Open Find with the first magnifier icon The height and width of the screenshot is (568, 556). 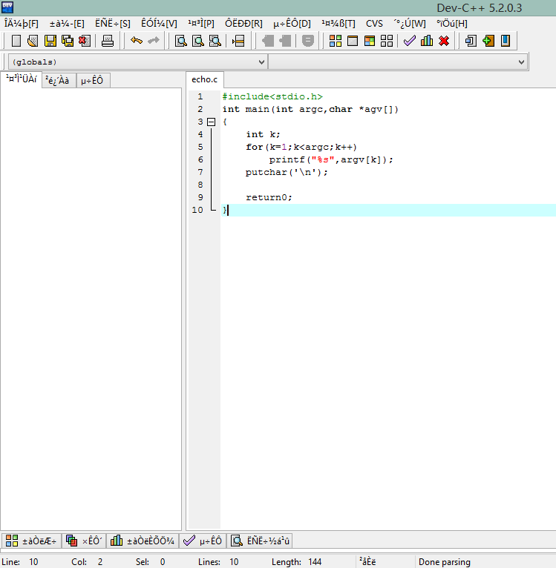pyautogui.click(x=181, y=41)
